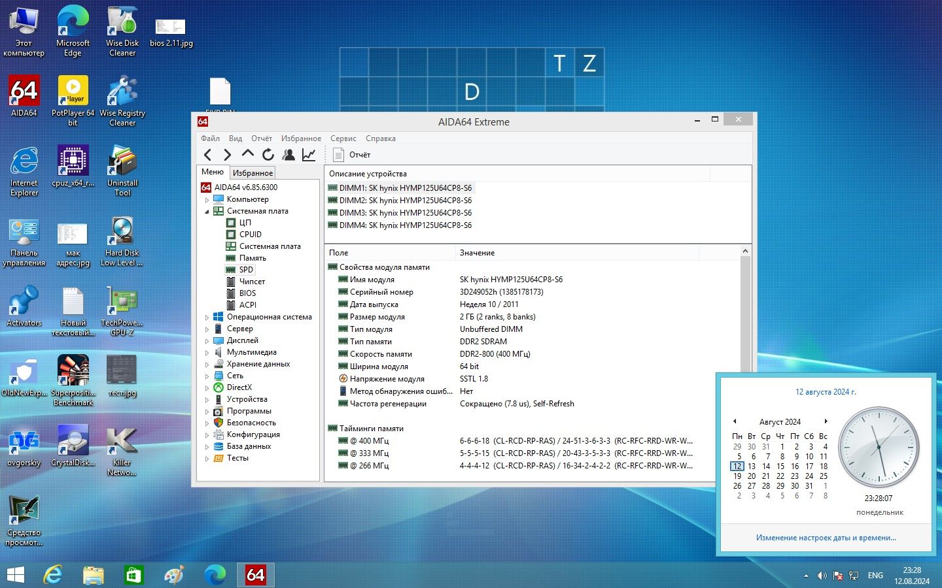The image size is (942, 588).
Task: Open the user profile toolbar icon
Action: (288, 155)
